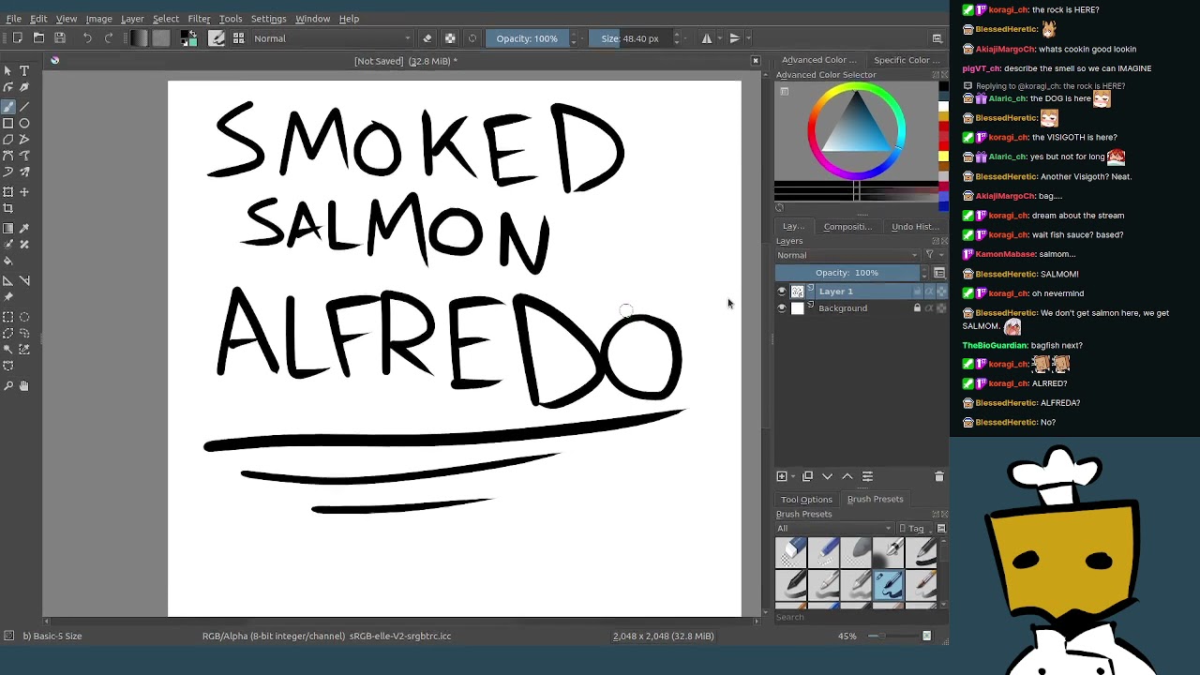
Task: Open the Filter menu
Action: (199, 19)
